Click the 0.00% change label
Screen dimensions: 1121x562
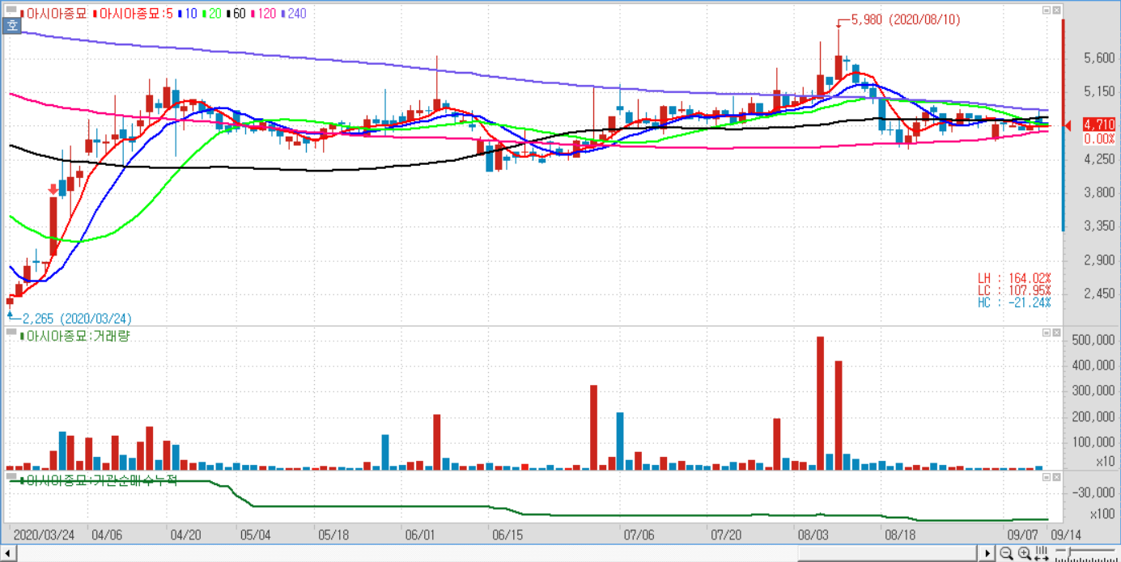point(1099,139)
